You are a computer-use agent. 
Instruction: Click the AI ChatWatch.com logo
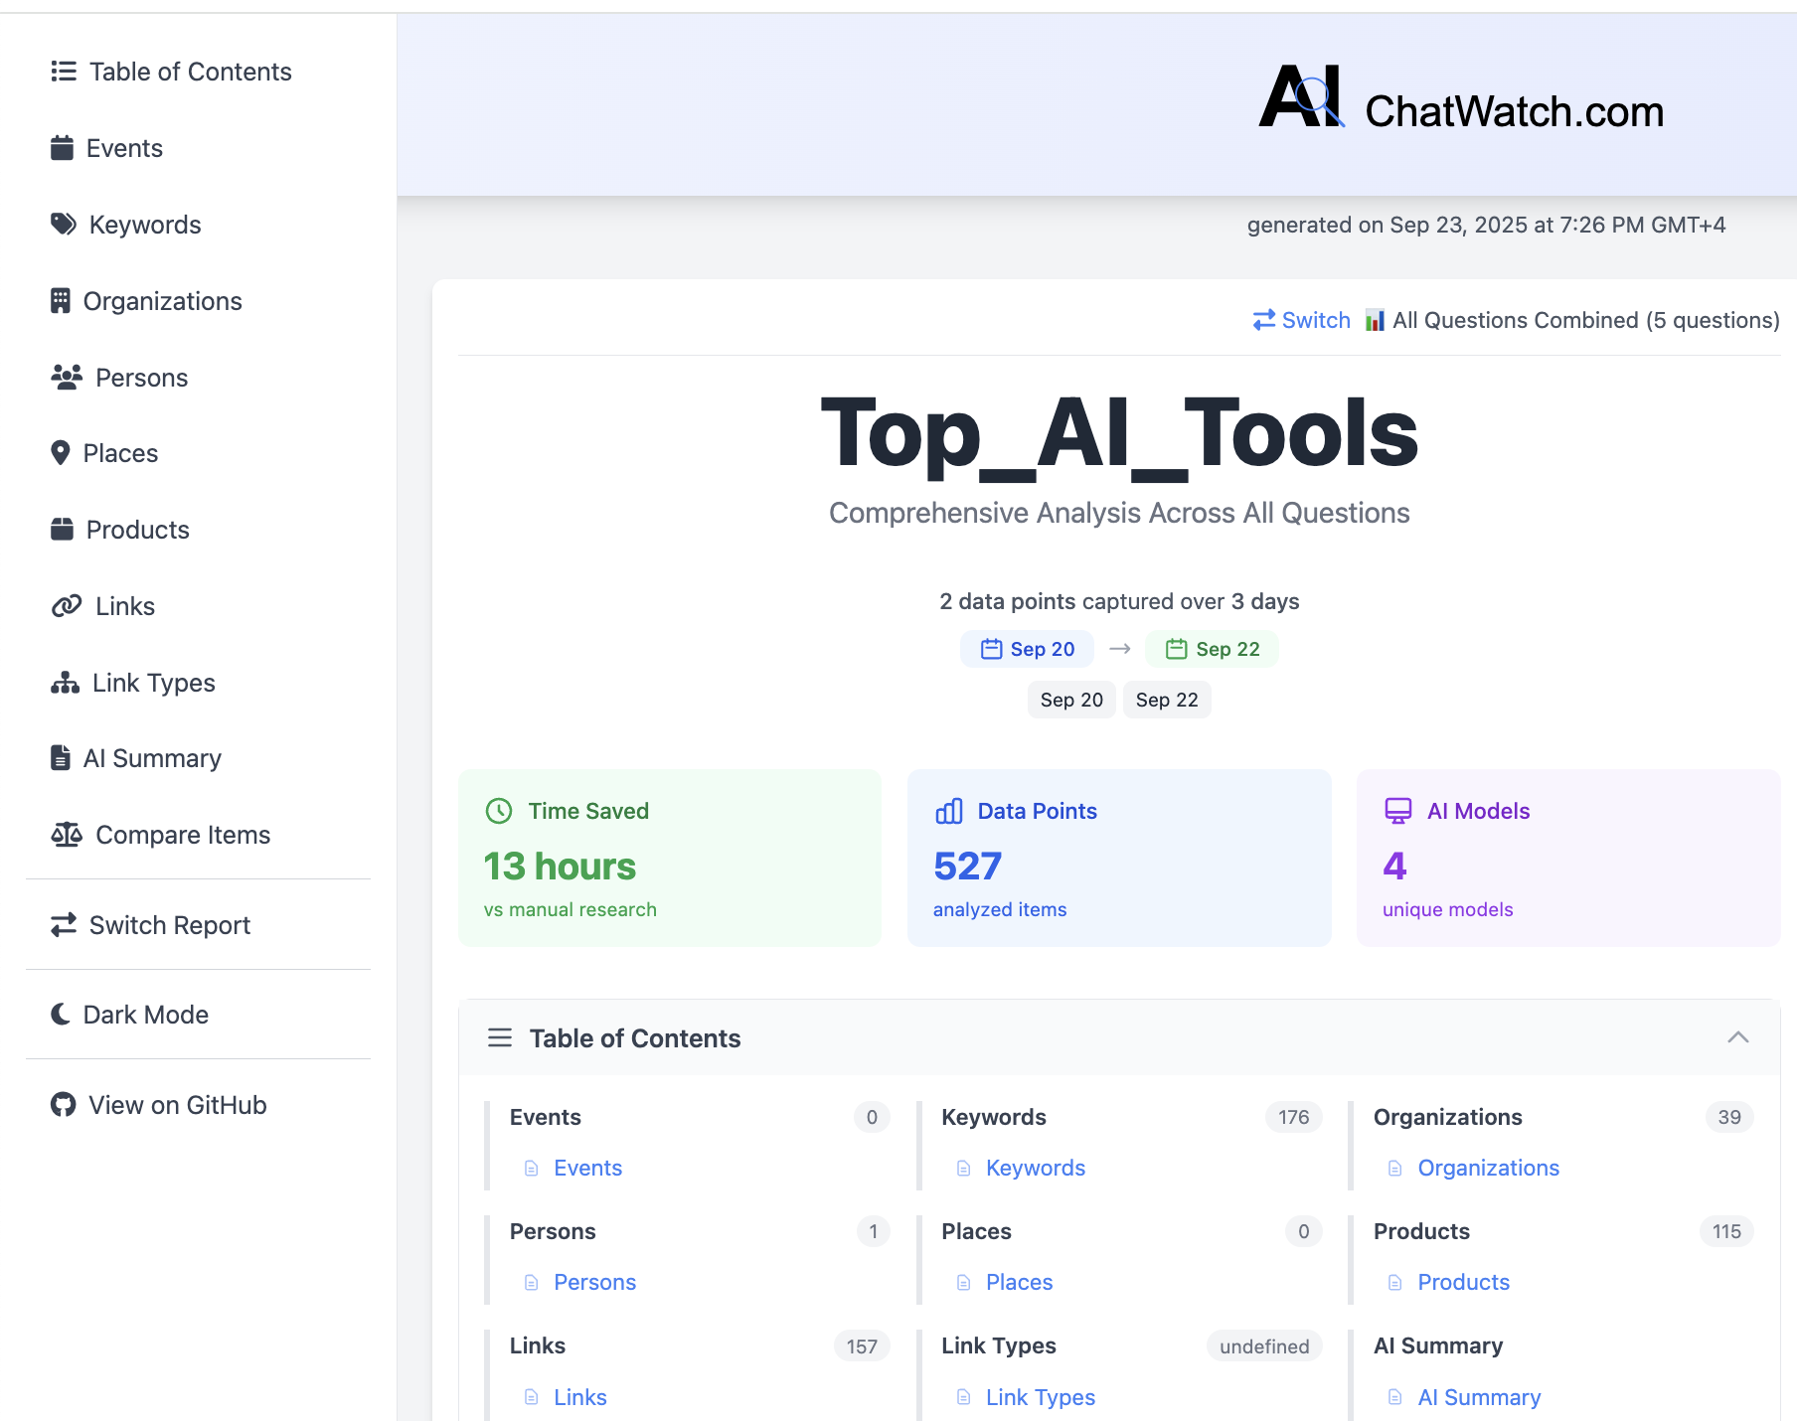click(x=1460, y=99)
